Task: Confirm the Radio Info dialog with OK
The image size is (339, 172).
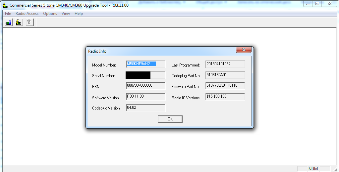Action: (170, 119)
